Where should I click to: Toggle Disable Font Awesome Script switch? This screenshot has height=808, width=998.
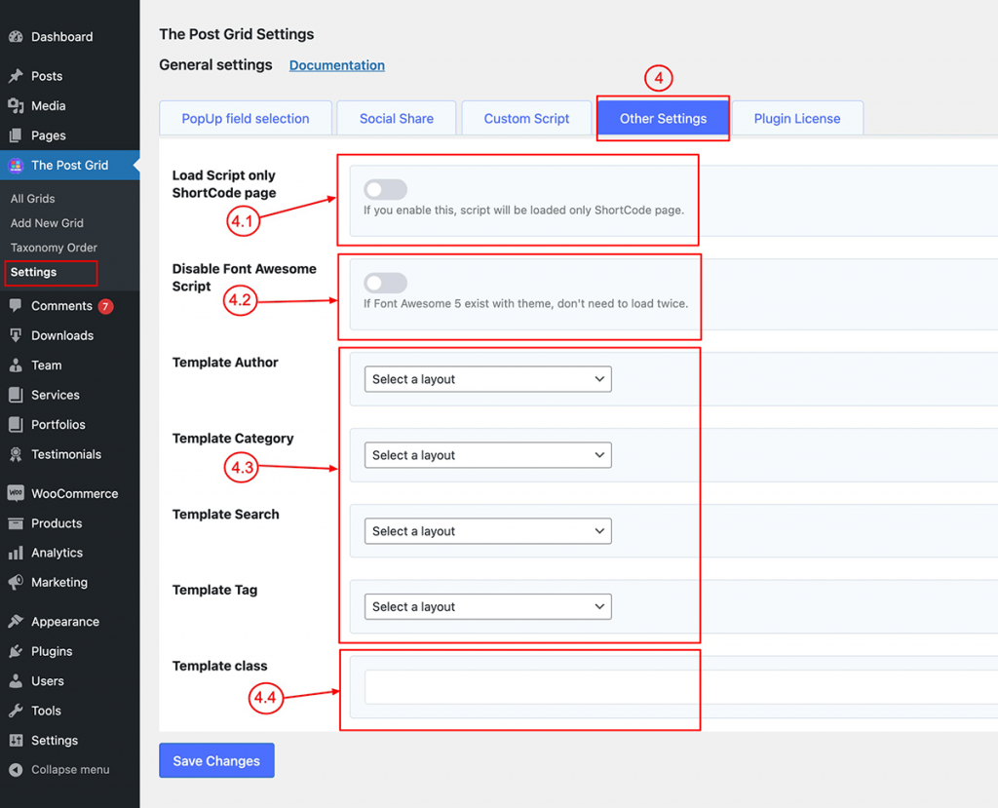(x=386, y=283)
